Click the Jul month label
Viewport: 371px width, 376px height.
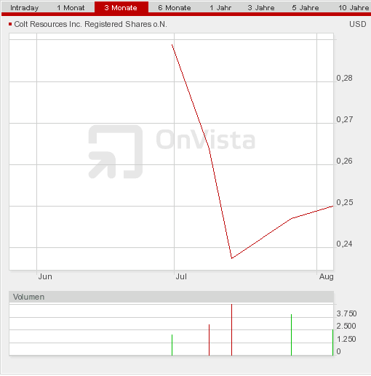(181, 276)
